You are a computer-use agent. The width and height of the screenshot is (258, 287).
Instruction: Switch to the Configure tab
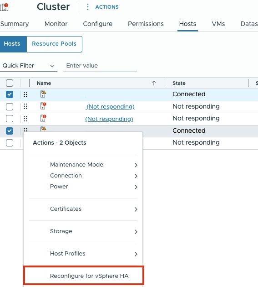[98, 24]
